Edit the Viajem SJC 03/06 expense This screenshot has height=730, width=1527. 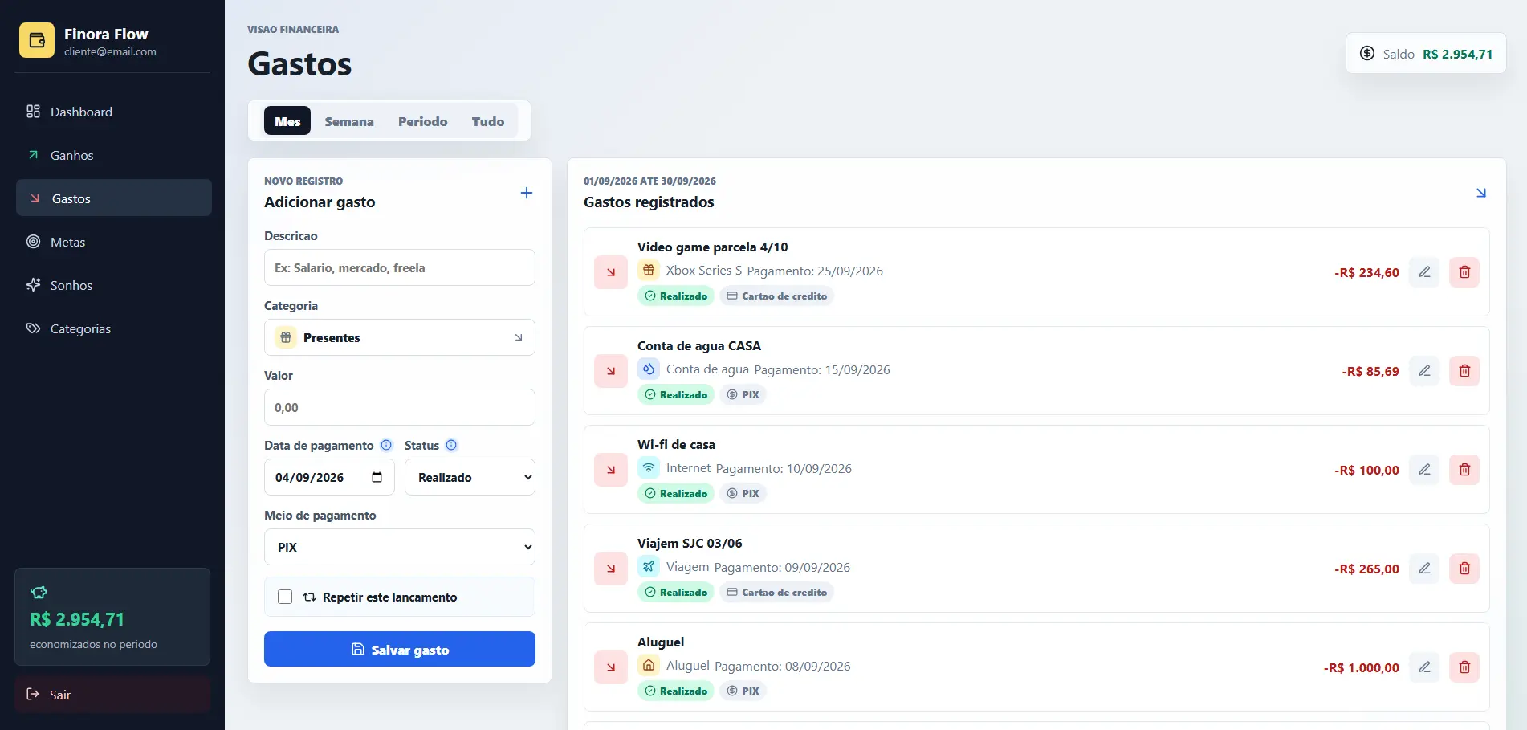[1424, 569]
